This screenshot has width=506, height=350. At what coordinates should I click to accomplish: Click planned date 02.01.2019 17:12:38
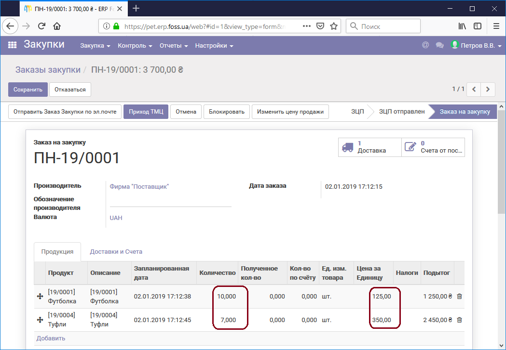163,296
